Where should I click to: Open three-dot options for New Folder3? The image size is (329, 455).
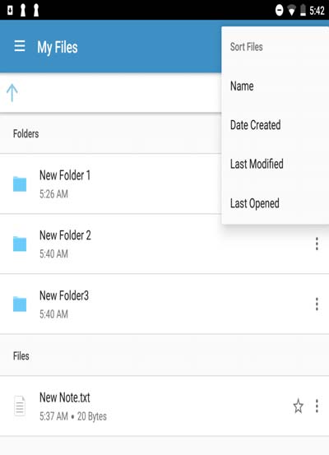pyautogui.click(x=317, y=304)
